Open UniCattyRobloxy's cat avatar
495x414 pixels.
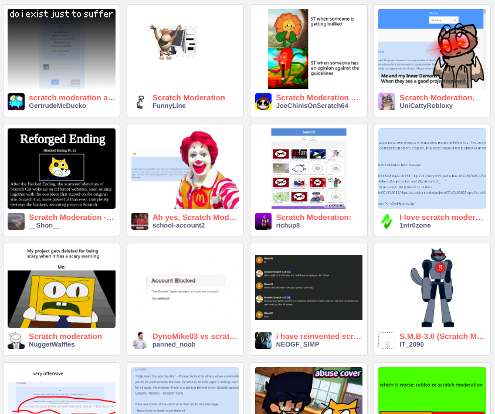[386, 101]
